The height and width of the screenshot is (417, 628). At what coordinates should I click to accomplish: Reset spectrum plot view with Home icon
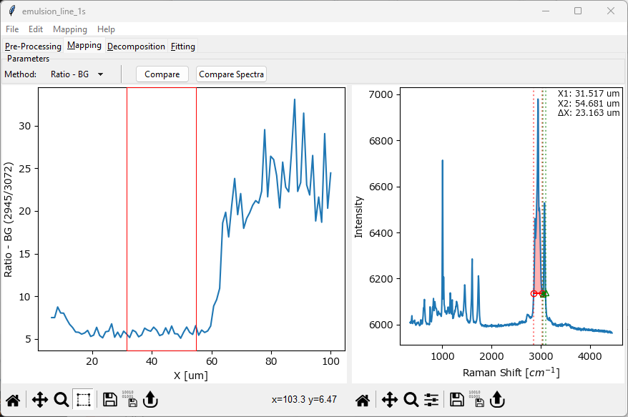[363, 400]
